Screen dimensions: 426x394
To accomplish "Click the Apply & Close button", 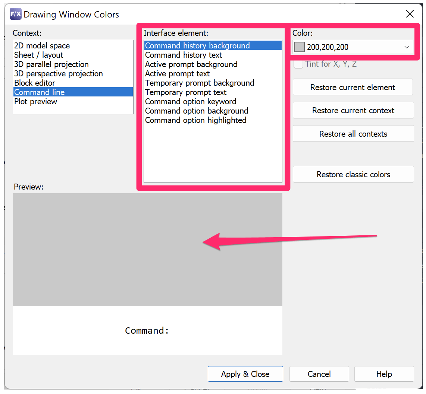I will point(245,374).
